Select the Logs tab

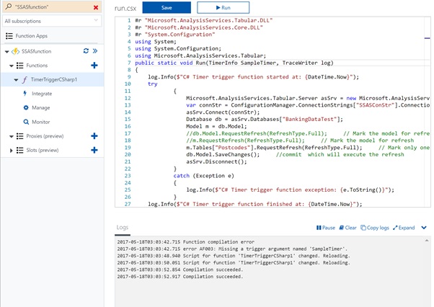coord(122,227)
